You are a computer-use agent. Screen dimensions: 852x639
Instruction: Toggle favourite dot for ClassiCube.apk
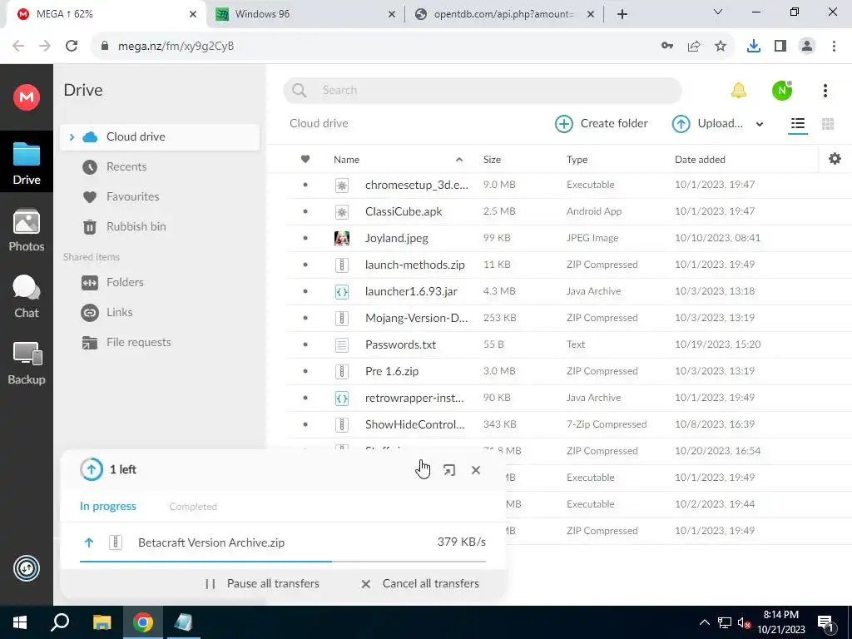coord(305,211)
